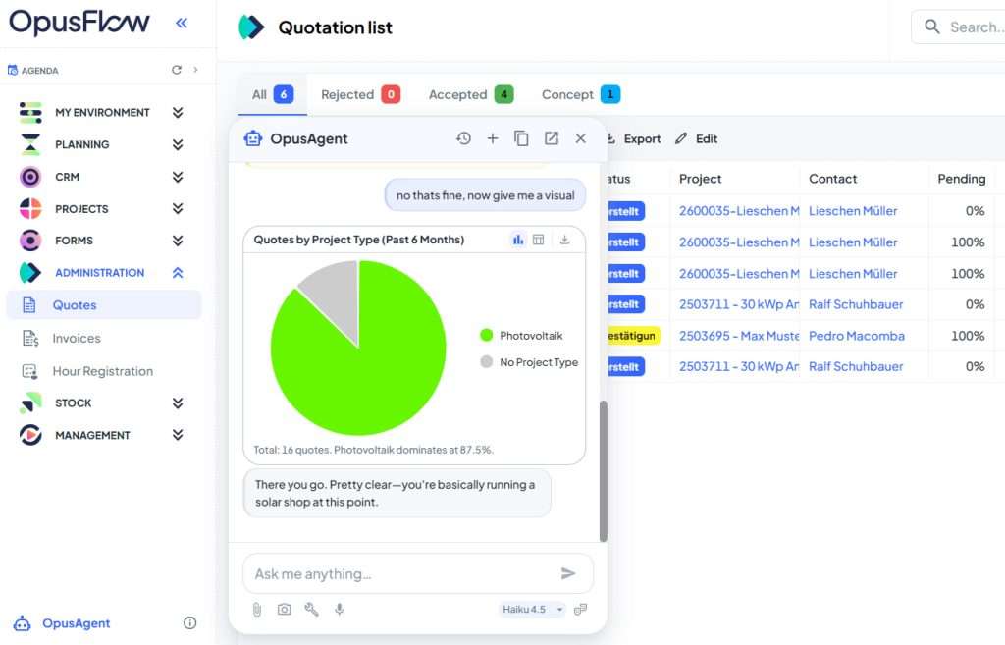
Task: Start a new OpusAgent chat
Action: tap(493, 138)
